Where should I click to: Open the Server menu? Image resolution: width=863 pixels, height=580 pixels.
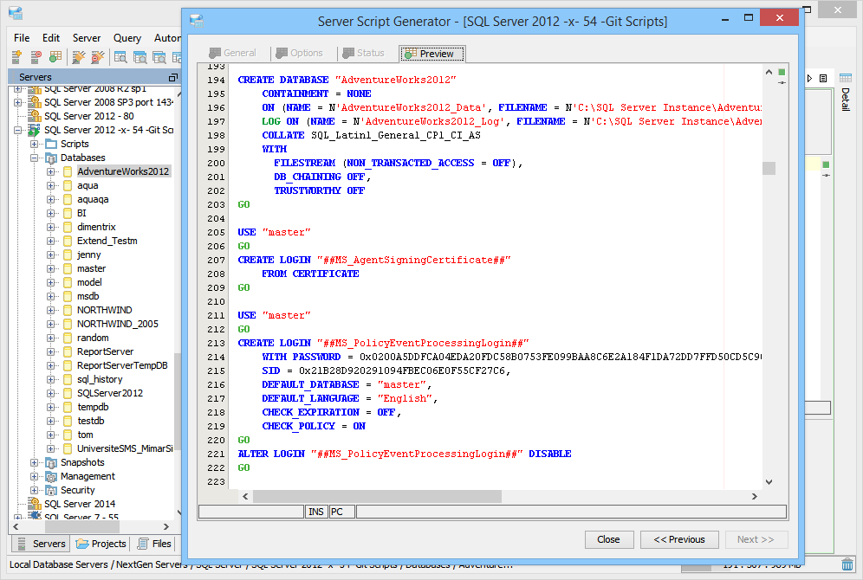point(87,38)
